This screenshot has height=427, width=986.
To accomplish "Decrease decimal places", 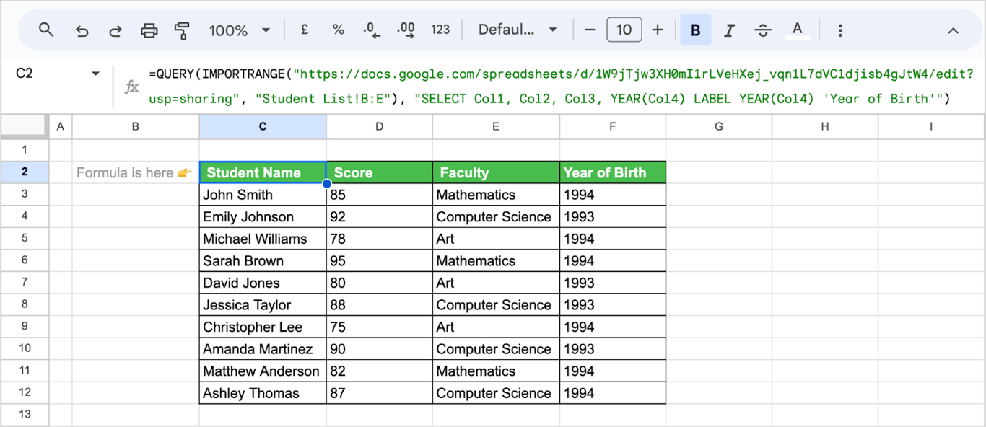I will coord(372,30).
